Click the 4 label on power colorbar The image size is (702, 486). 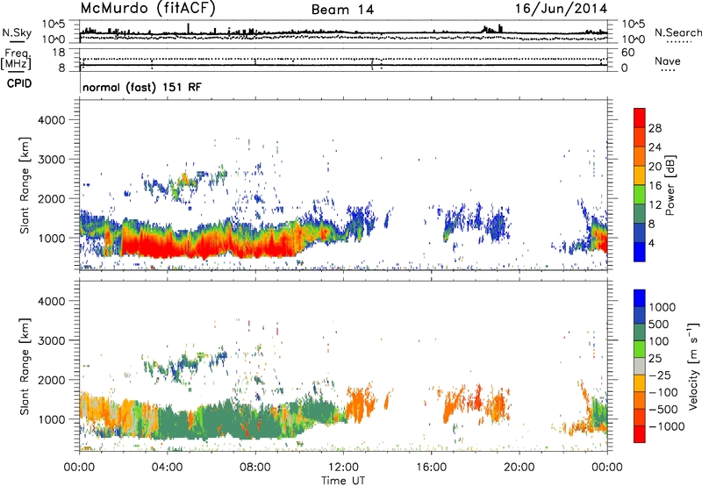click(651, 244)
